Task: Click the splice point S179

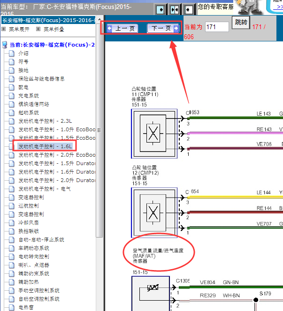Action: tap(256, 300)
